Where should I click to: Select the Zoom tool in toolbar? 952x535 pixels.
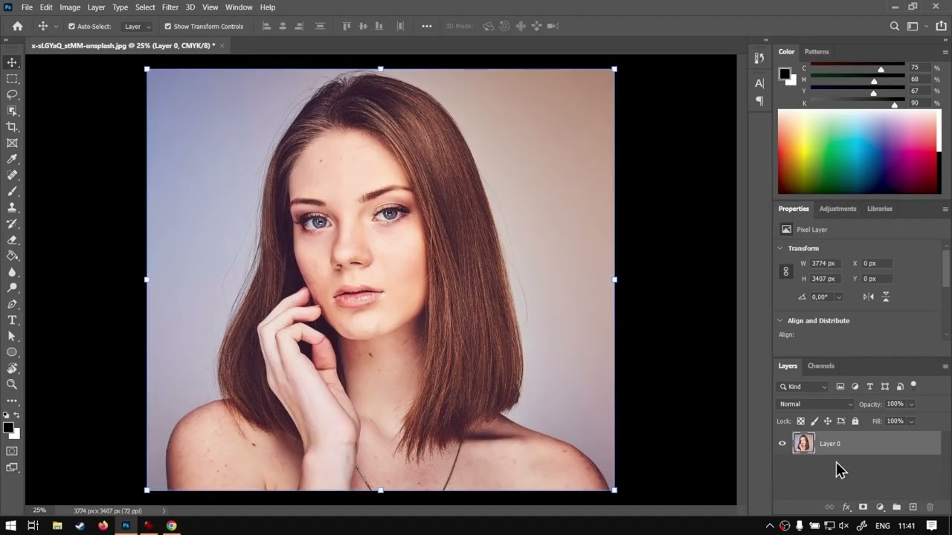coord(12,384)
